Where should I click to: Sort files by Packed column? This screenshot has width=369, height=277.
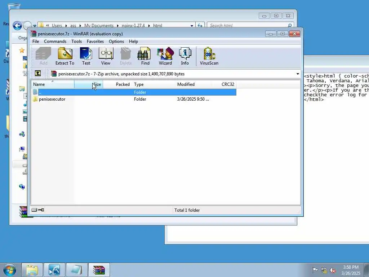(x=117, y=84)
